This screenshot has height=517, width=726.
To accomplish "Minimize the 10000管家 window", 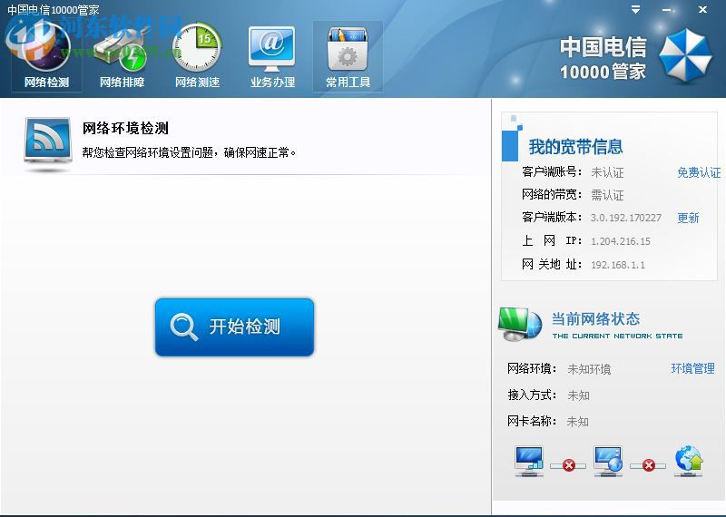I will click(x=667, y=10).
